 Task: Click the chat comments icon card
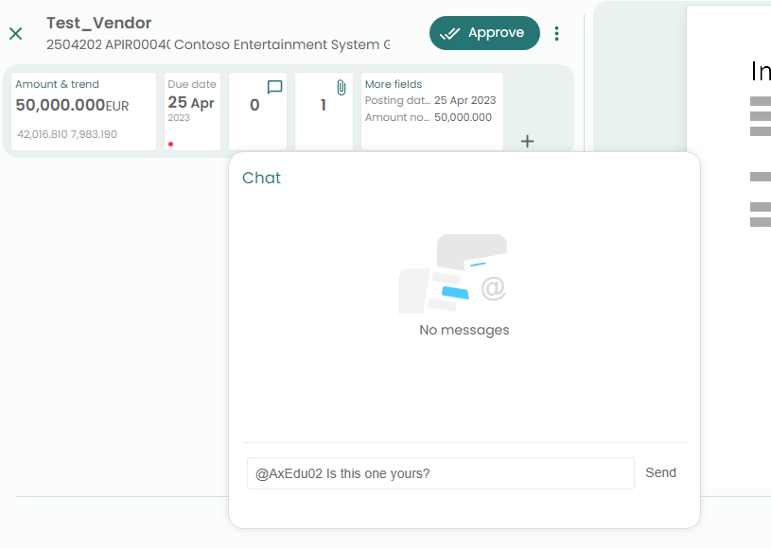[257, 111]
